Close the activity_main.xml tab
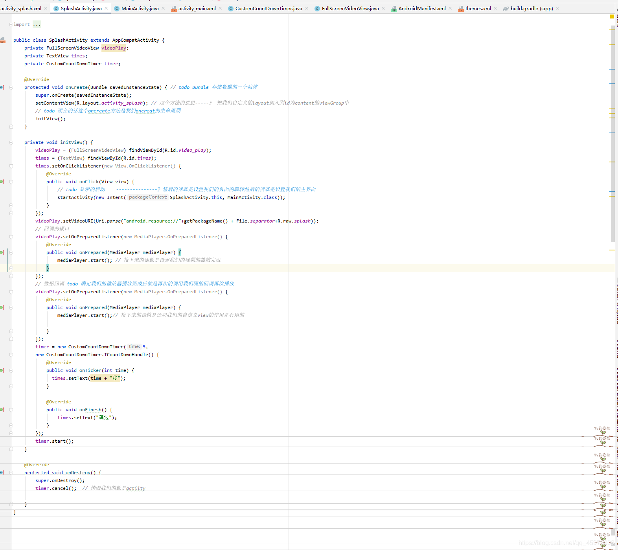The image size is (618, 550). [220, 8]
